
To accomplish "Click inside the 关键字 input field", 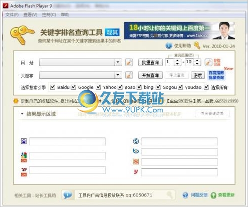I will (77, 75).
